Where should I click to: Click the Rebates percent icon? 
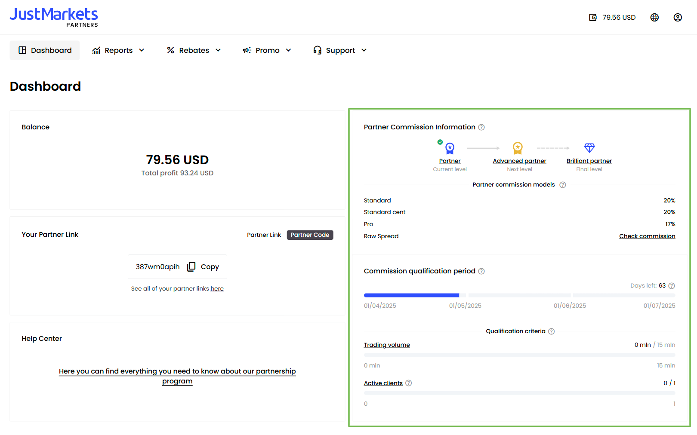(171, 50)
